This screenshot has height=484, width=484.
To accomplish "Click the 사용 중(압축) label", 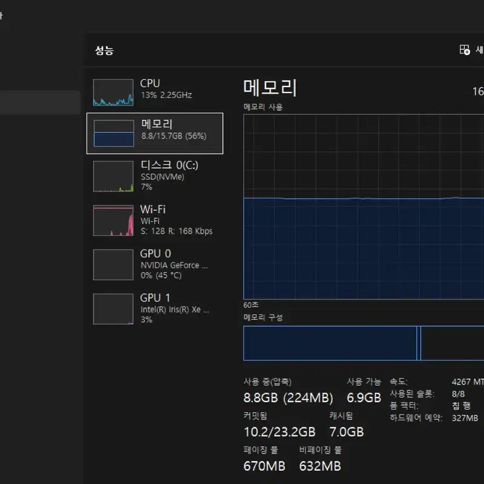I will click(267, 382).
